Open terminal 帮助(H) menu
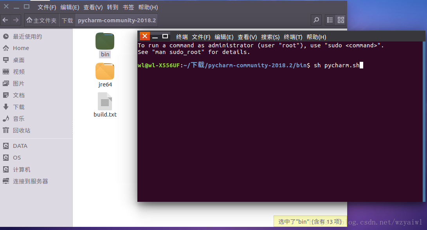 (x=316, y=37)
